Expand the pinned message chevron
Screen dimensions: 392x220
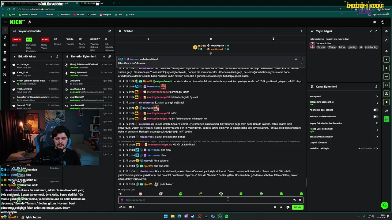(302, 64)
